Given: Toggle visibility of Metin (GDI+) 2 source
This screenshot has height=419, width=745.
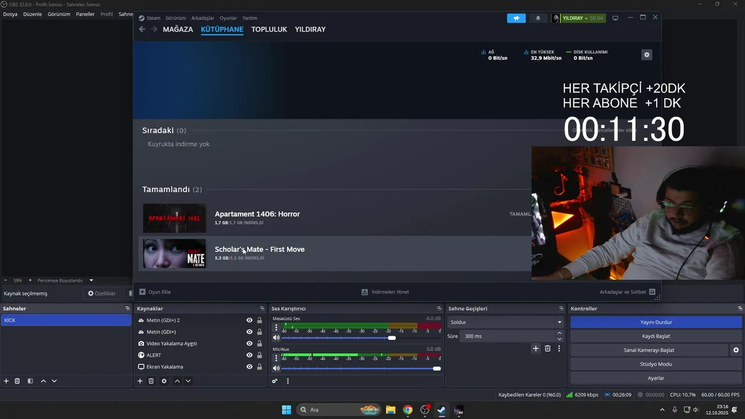Looking at the screenshot, I should [250, 320].
